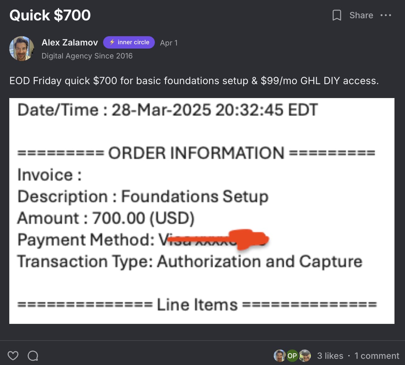The image size is (405, 365).
Task: Click the red redaction mark on the receipt
Action: tap(248, 239)
